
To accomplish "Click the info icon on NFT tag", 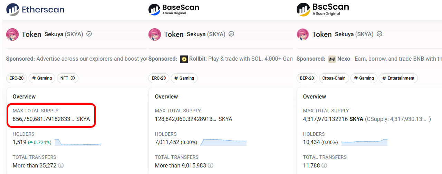I will (73, 78).
